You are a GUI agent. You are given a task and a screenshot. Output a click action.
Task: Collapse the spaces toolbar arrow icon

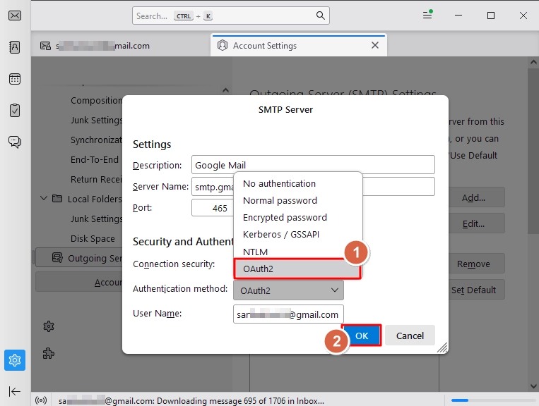(14, 391)
